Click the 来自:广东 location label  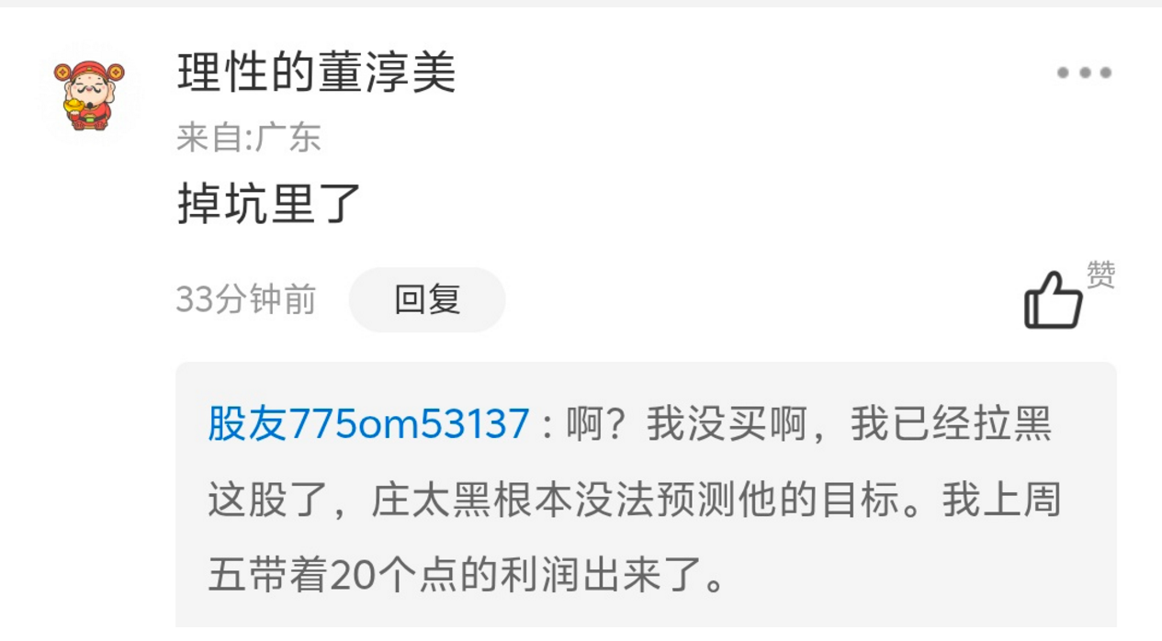(249, 139)
